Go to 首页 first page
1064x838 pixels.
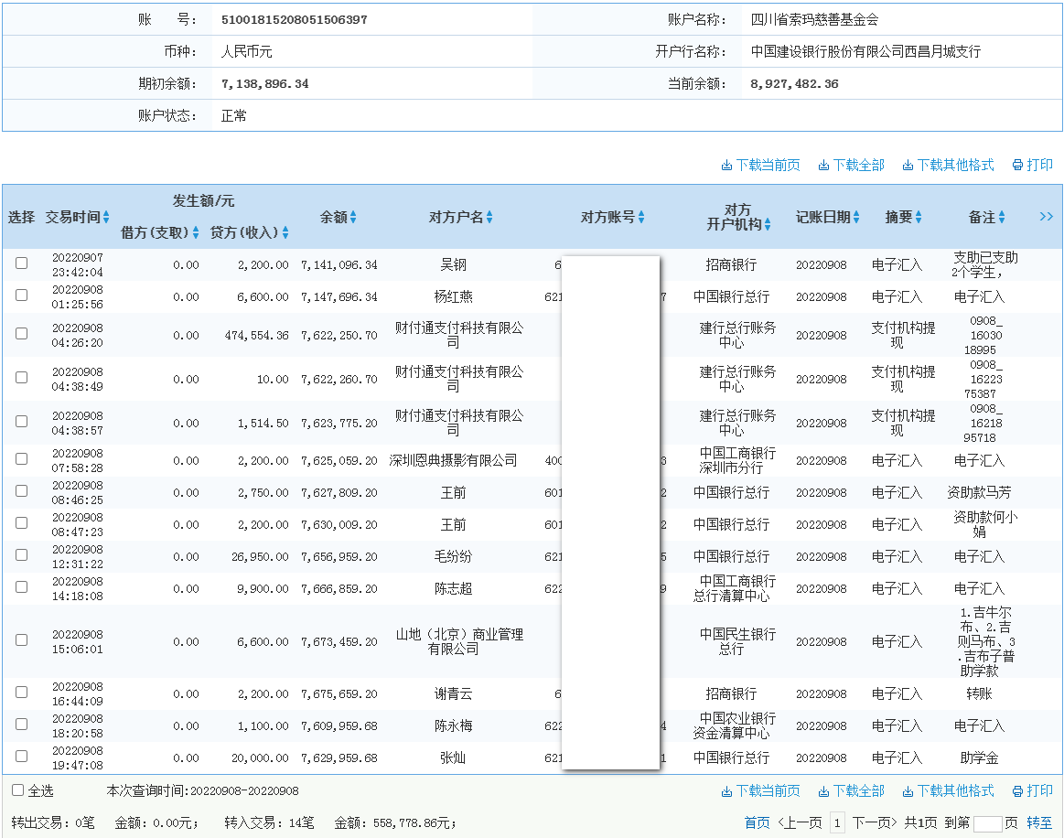point(758,823)
